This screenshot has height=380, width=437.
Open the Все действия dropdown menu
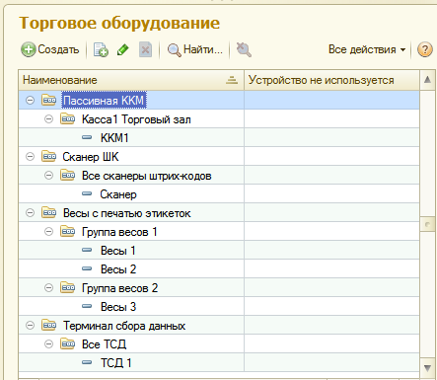click(x=367, y=49)
